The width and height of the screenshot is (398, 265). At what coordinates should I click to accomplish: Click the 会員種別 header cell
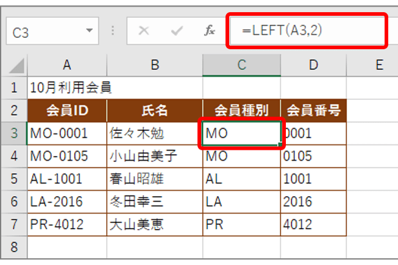coord(241,110)
